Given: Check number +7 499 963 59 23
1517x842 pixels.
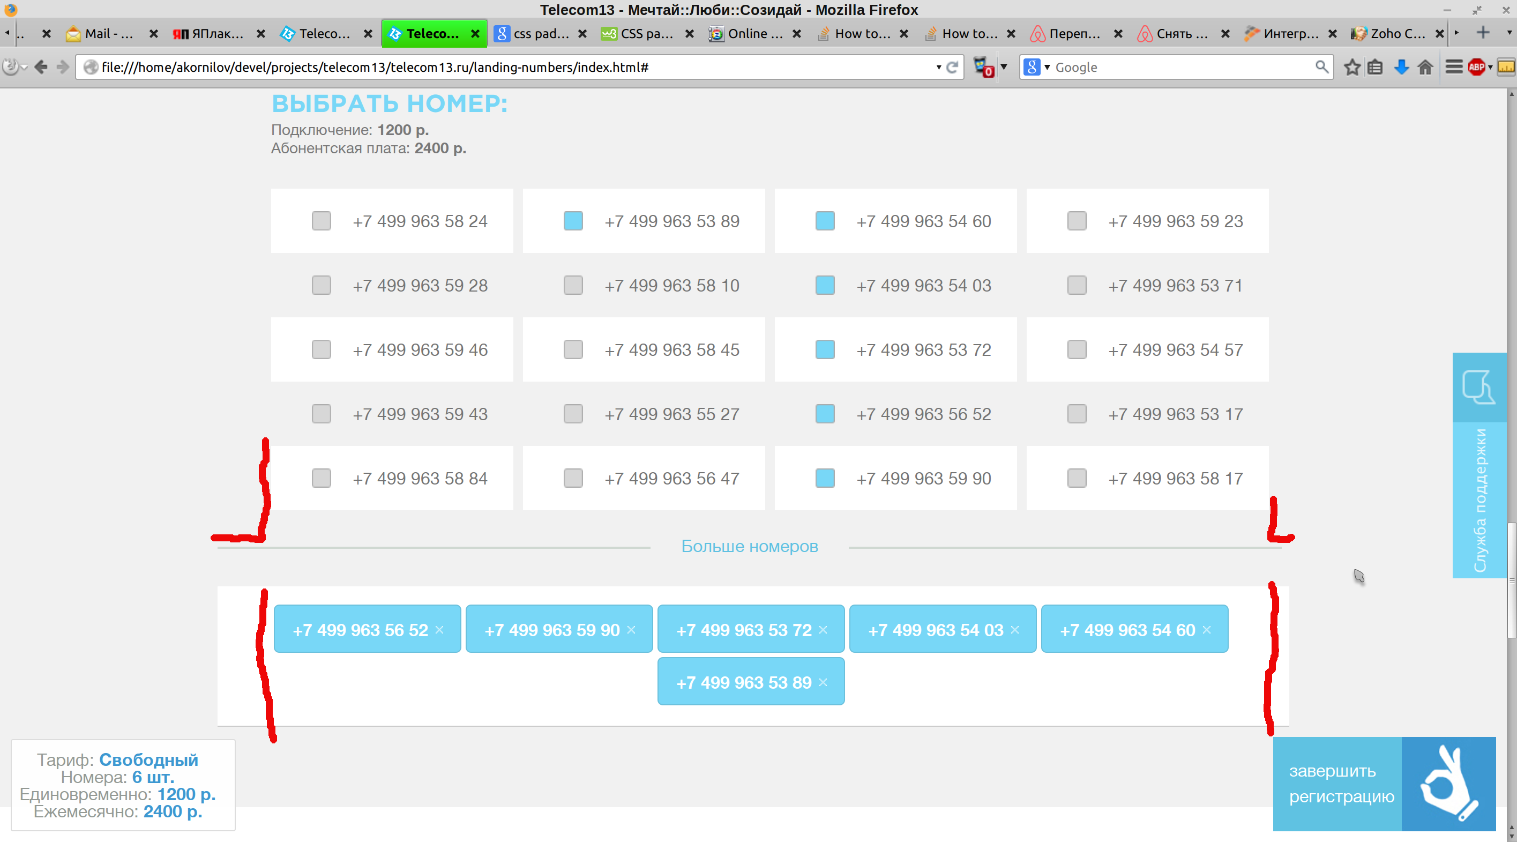Looking at the screenshot, I should point(1077,221).
